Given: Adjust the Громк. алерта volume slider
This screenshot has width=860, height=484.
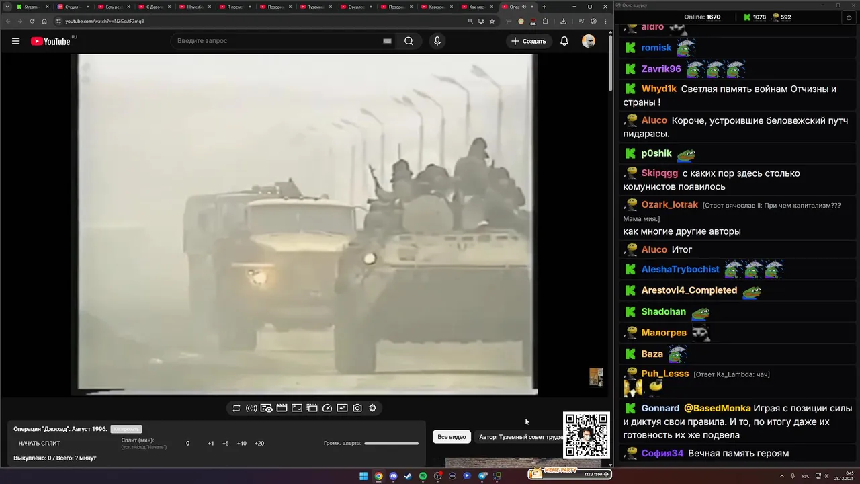Looking at the screenshot, I should 391,443.
